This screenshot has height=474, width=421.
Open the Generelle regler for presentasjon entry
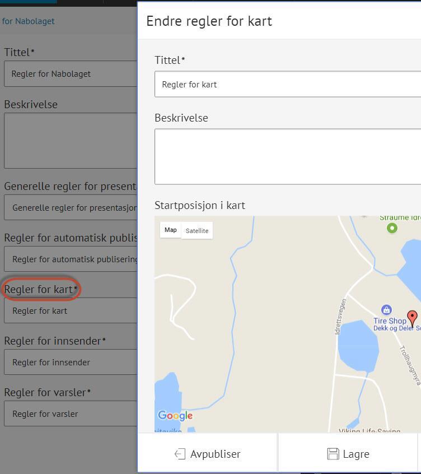point(73,208)
